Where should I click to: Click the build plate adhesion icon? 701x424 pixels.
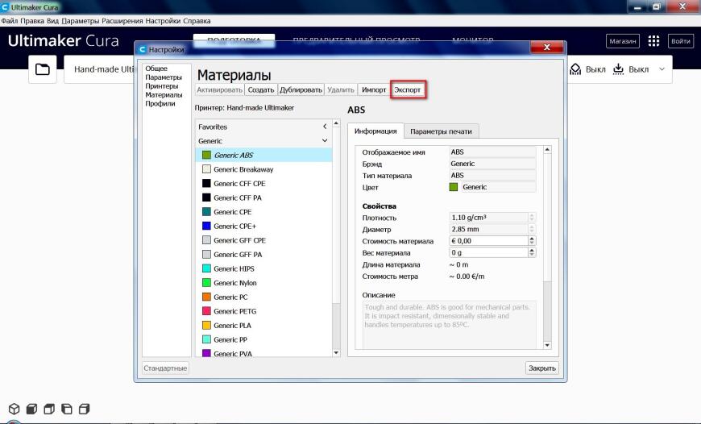pos(618,69)
